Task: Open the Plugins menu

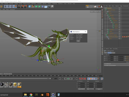Action: click(x=49, y=4)
